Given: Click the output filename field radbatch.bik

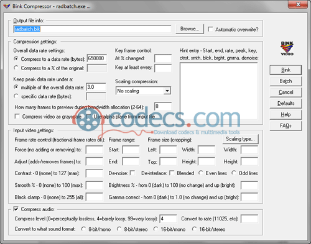Looking at the screenshot, I should [x=92, y=29].
